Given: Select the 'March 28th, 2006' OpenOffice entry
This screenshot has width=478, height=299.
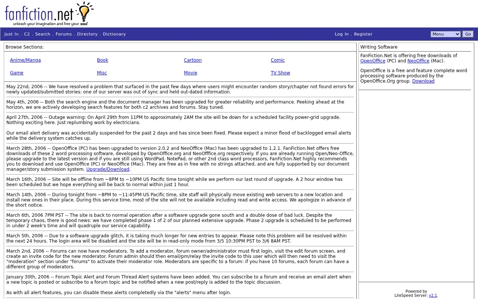Looking at the screenshot, I should point(180,159).
